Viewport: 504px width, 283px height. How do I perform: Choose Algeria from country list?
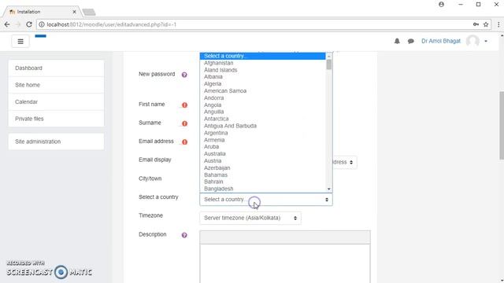click(x=262, y=84)
